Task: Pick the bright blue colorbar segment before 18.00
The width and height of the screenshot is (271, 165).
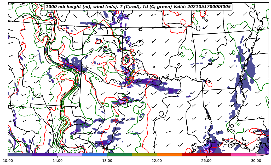Action: tap(95, 155)
